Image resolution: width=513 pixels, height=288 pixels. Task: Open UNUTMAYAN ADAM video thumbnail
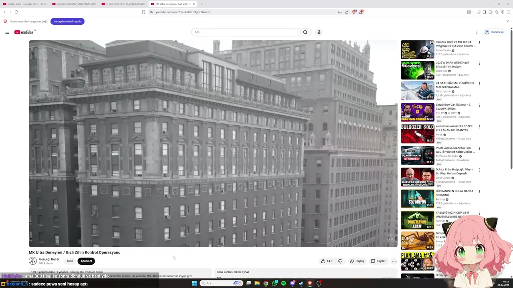[417, 220]
